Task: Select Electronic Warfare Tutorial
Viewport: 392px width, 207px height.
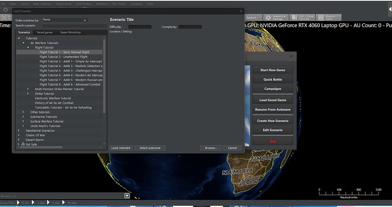Action: tap(53, 98)
